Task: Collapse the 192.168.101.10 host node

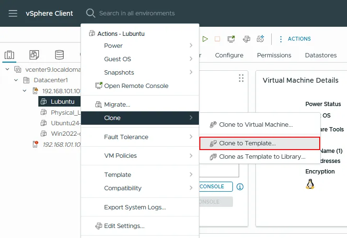Action: click(24, 91)
